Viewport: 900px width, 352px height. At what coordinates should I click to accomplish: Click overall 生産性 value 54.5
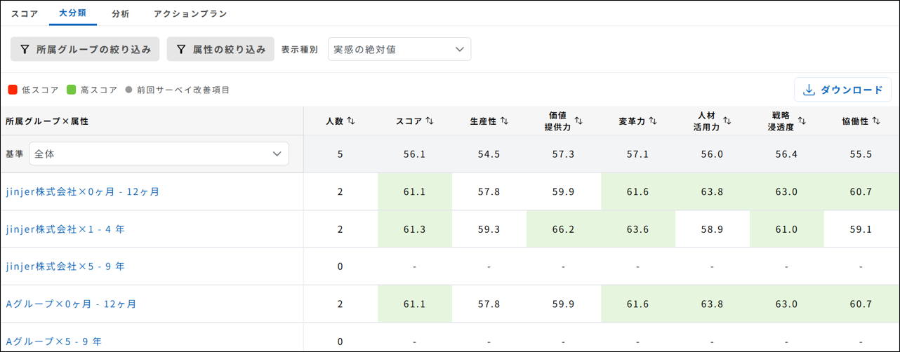click(x=489, y=154)
